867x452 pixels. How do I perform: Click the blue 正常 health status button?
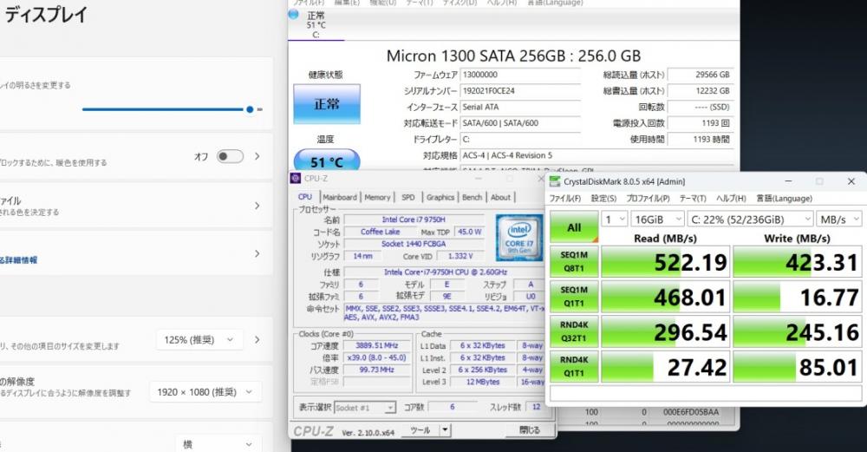327,103
